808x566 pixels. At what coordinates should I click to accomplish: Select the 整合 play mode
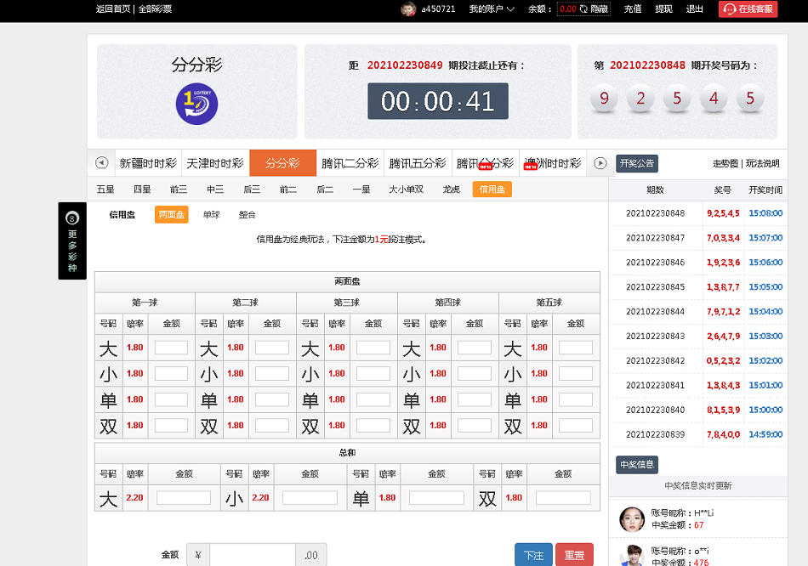click(247, 215)
